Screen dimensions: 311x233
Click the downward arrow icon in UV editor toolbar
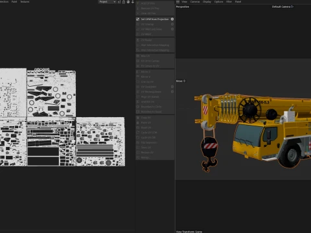point(133,2)
